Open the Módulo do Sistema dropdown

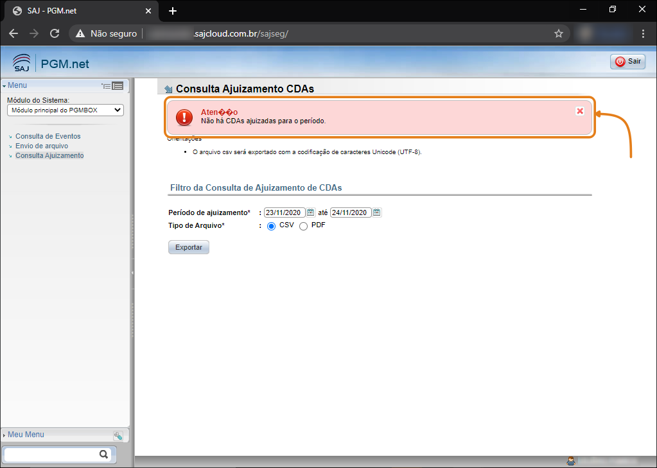tap(66, 110)
